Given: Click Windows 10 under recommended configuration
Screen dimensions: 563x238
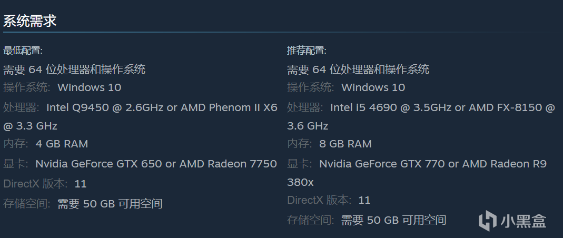Looking at the screenshot, I should 373,87.
